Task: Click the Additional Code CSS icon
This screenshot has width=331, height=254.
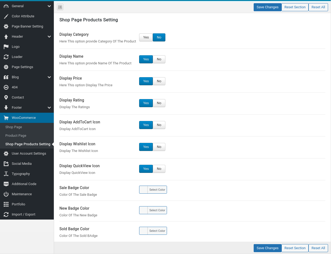Action: point(6,184)
